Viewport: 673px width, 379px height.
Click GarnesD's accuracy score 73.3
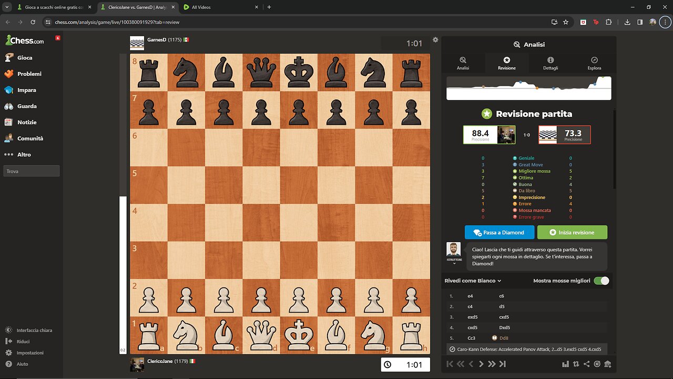pyautogui.click(x=573, y=135)
